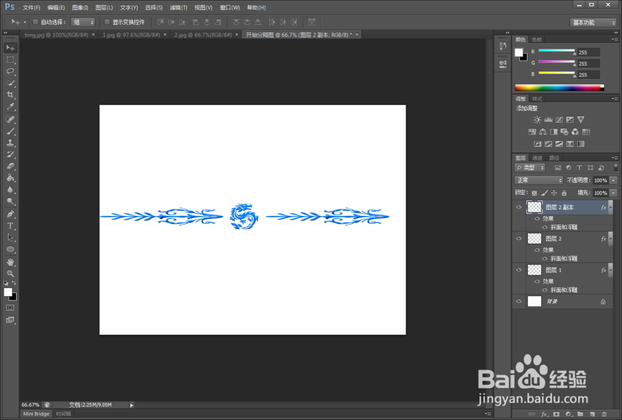Screen dimensions: 622x420
Task: Create new layer icon
Action: coord(592,414)
